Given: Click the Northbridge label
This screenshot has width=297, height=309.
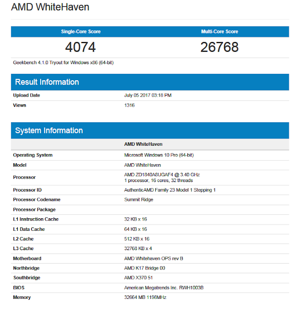Looking at the screenshot, I should (26, 268).
